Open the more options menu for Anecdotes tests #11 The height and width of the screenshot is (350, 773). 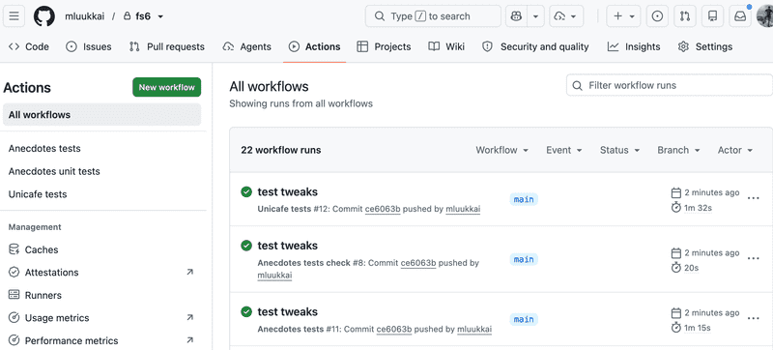[x=753, y=318]
